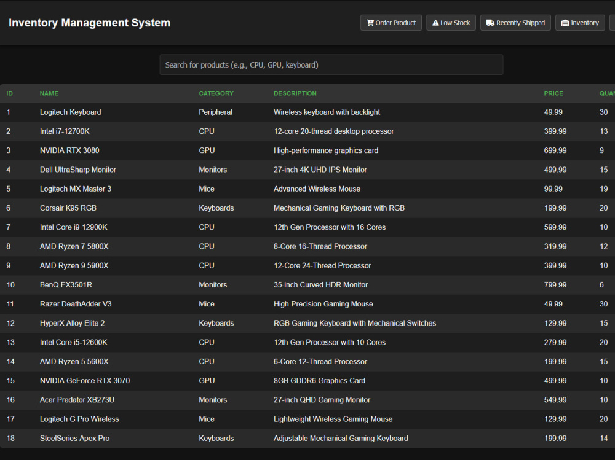Click description 35-inch Curved HDR Monitor
Screen dimensions: 615x460
tap(320, 285)
